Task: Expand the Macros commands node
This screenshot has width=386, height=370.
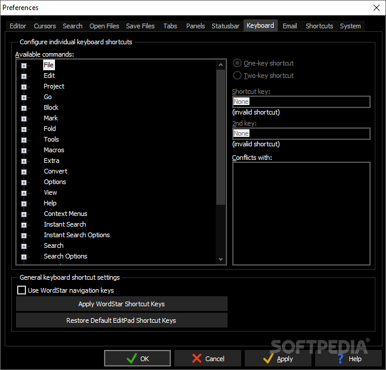Action: 24,150
